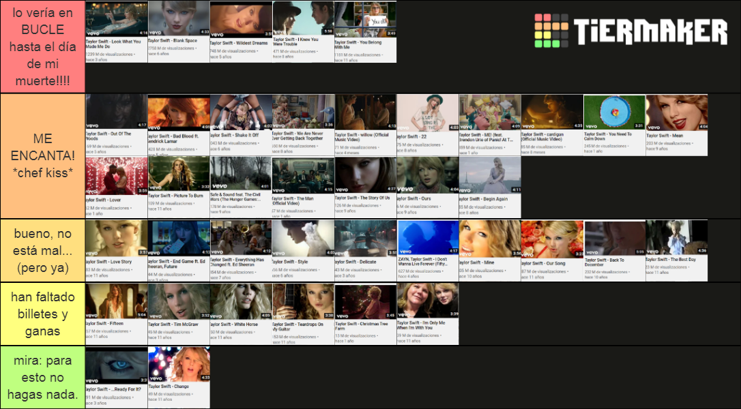Open the 'cardigan (Official Music Video)' thumbnail
741x409 pixels.
pyautogui.click(x=553, y=125)
